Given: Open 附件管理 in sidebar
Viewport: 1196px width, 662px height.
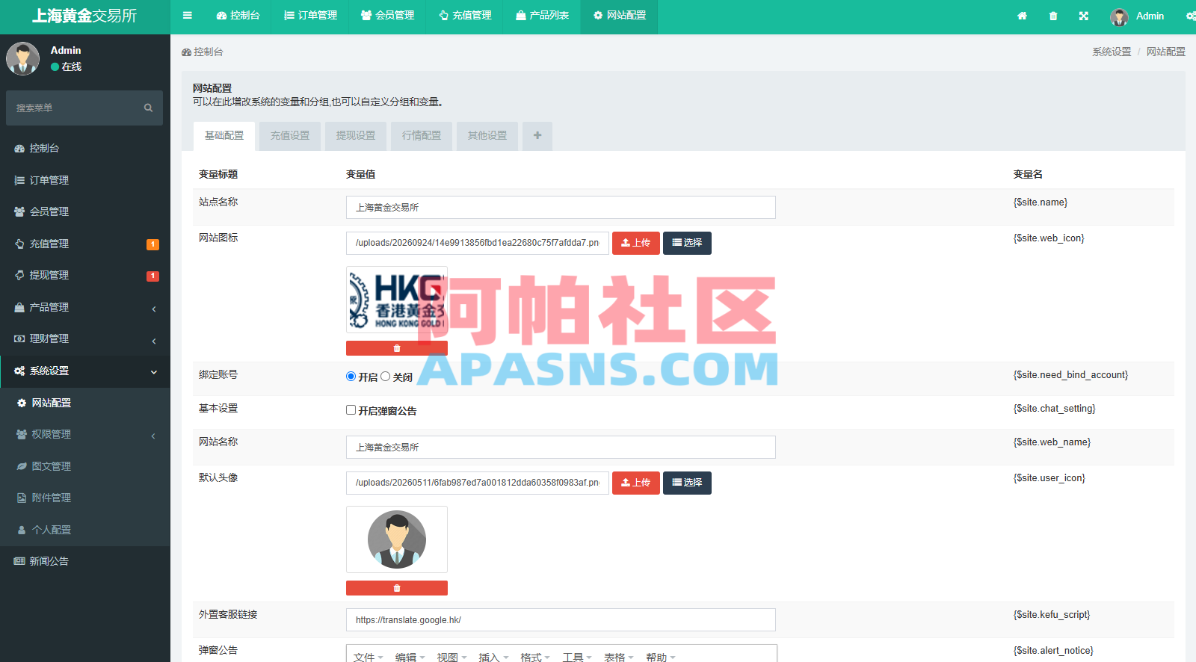Looking at the screenshot, I should [85, 498].
